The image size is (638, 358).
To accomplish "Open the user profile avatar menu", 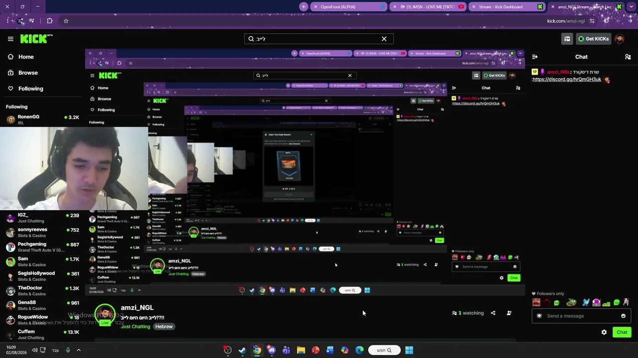I will [620, 39].
